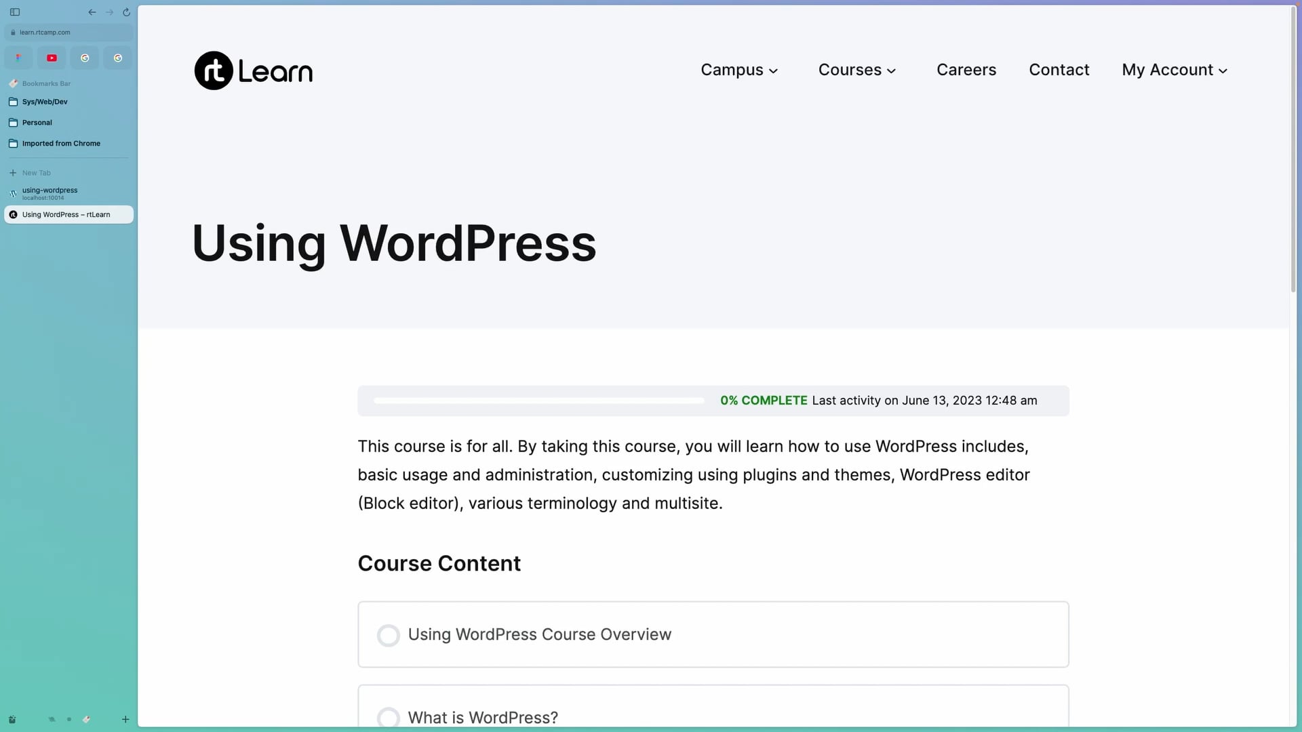Open the Arc library archive icon
This screenshot has height=732, width=1302.
click(12, 720)
